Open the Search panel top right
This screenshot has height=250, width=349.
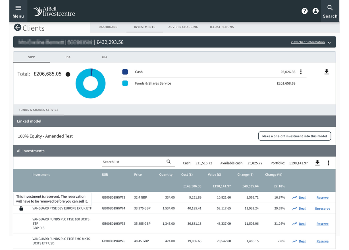(330, 11)
